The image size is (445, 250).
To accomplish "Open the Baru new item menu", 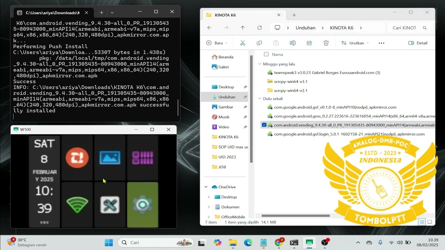I will click(217, 43).
